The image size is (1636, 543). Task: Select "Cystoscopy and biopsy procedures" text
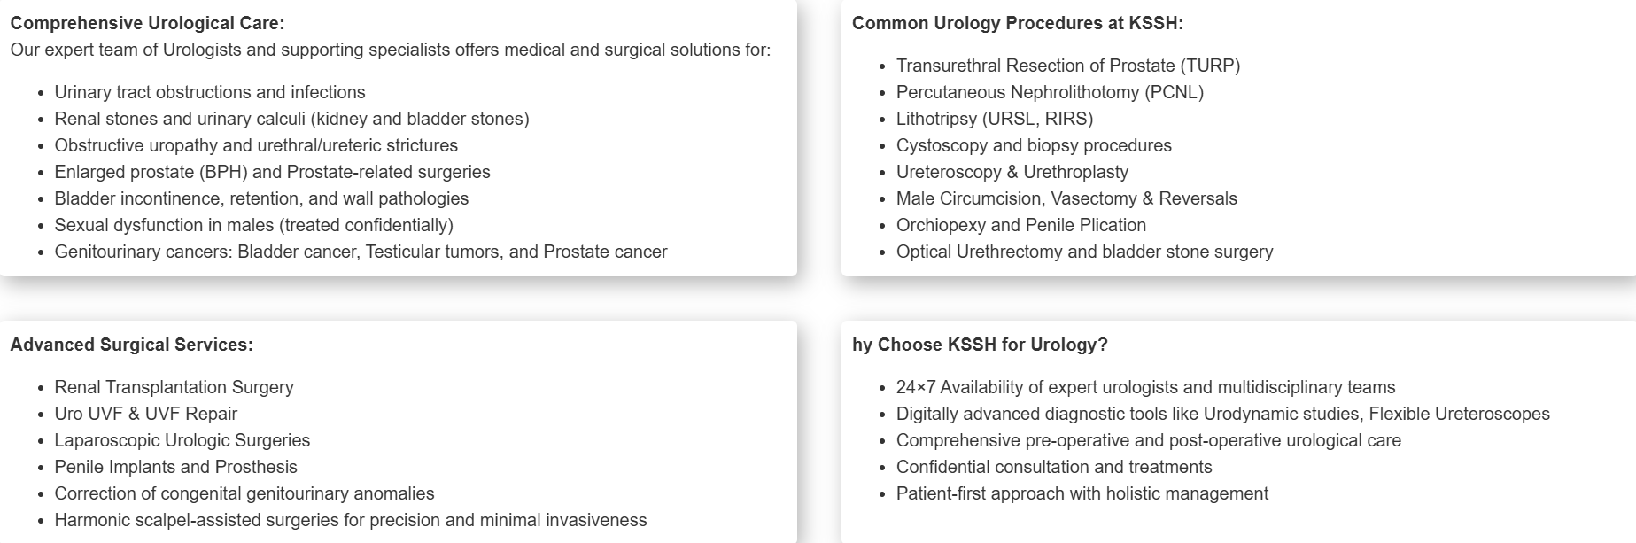[1034, 145]
